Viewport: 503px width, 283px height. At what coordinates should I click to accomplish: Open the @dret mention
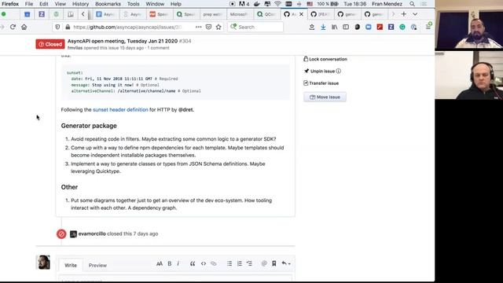[185, 110]
